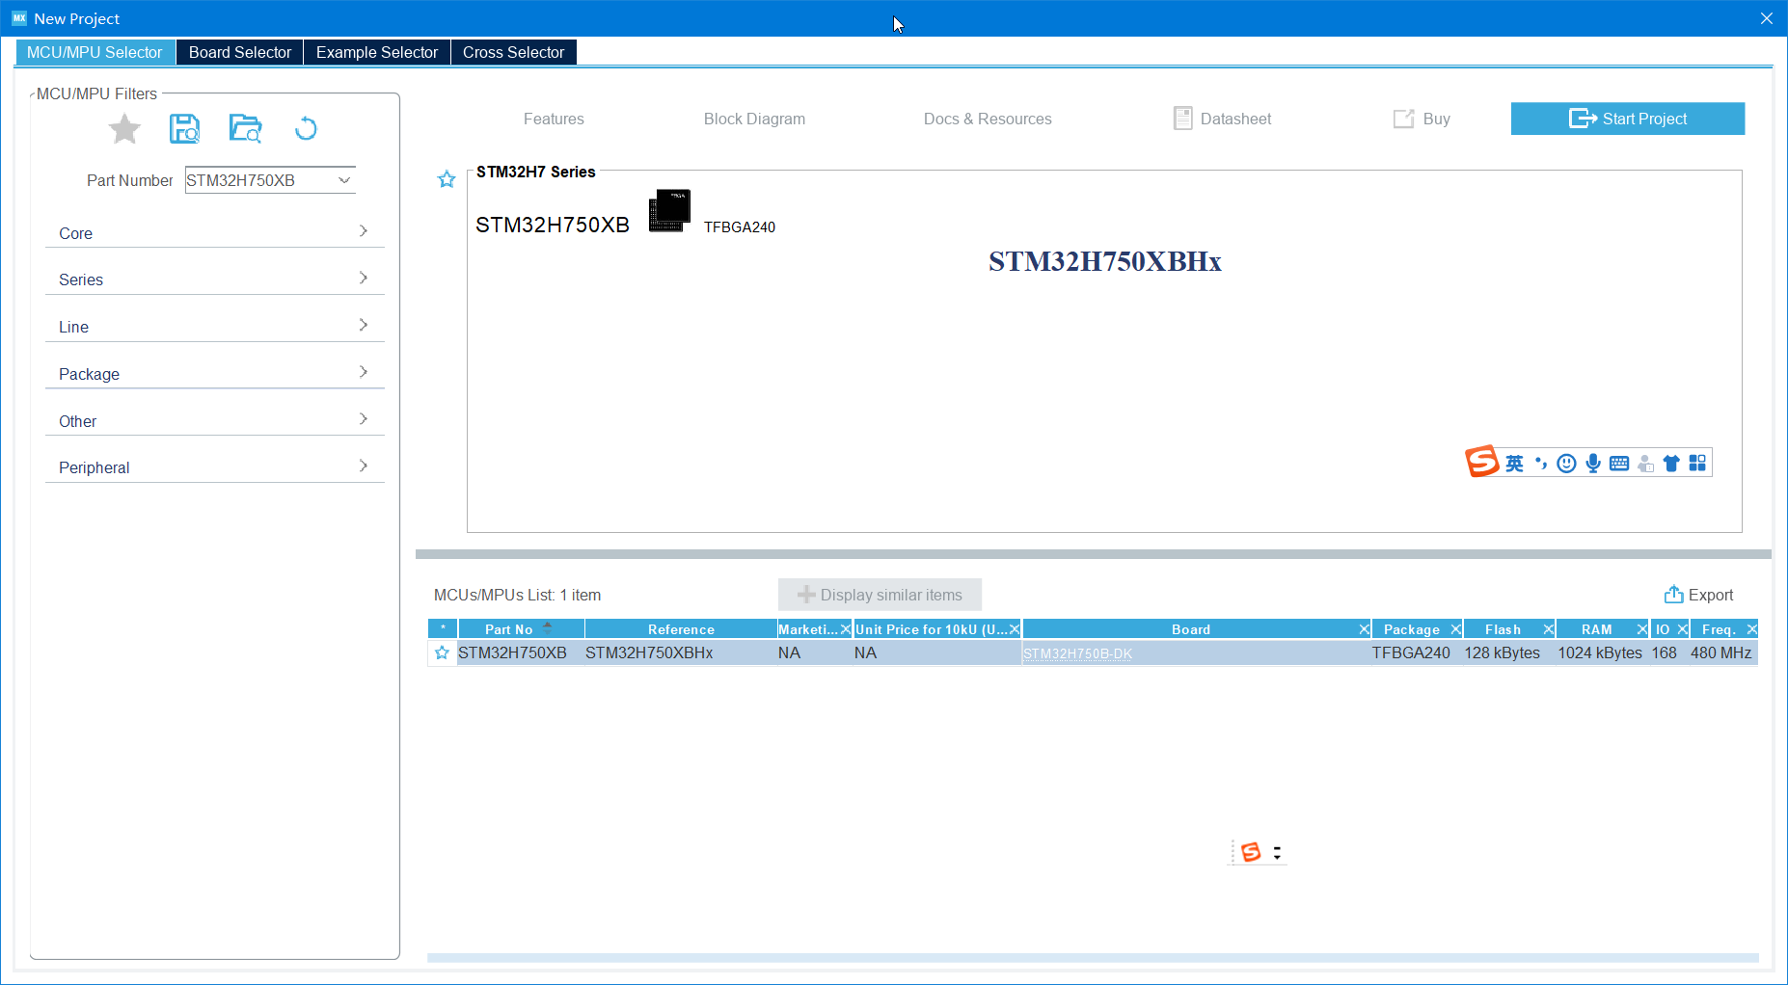The height and width of the screenshot is (985, 1788).
Task: Click the horizontal scrollbar under the MCU list
Action: (x=1093, y=958)
